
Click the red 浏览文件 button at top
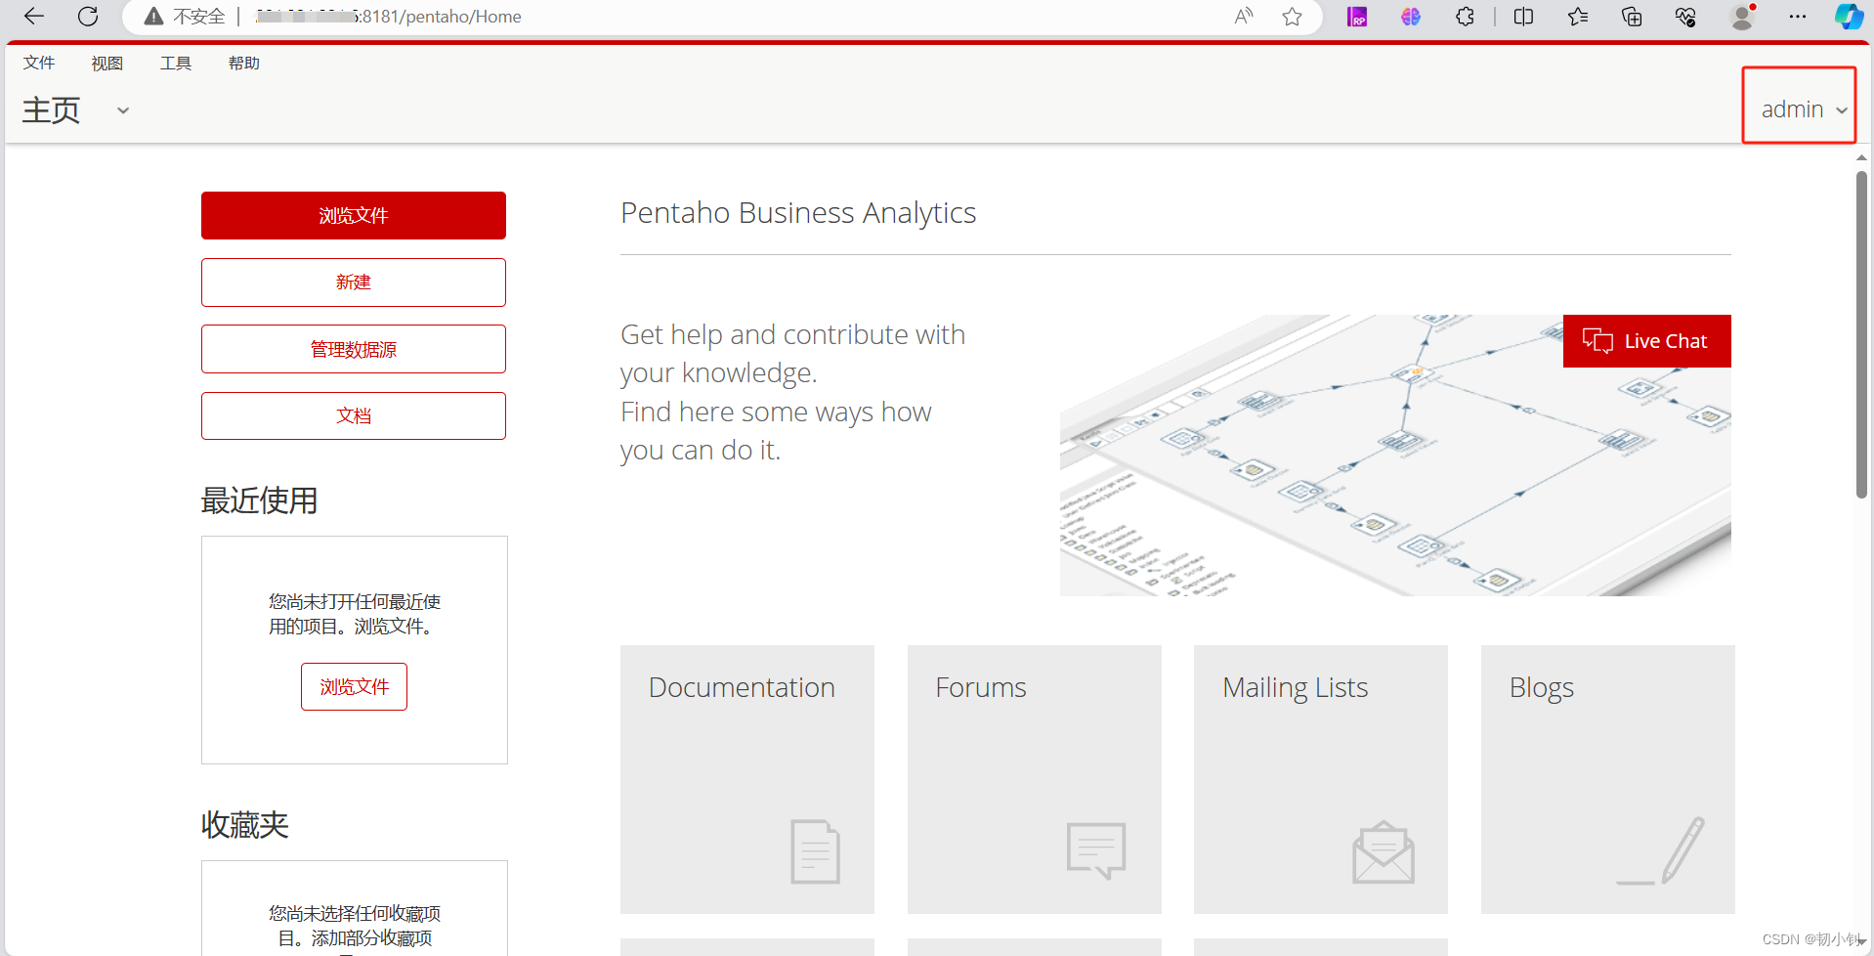point(354,215)
